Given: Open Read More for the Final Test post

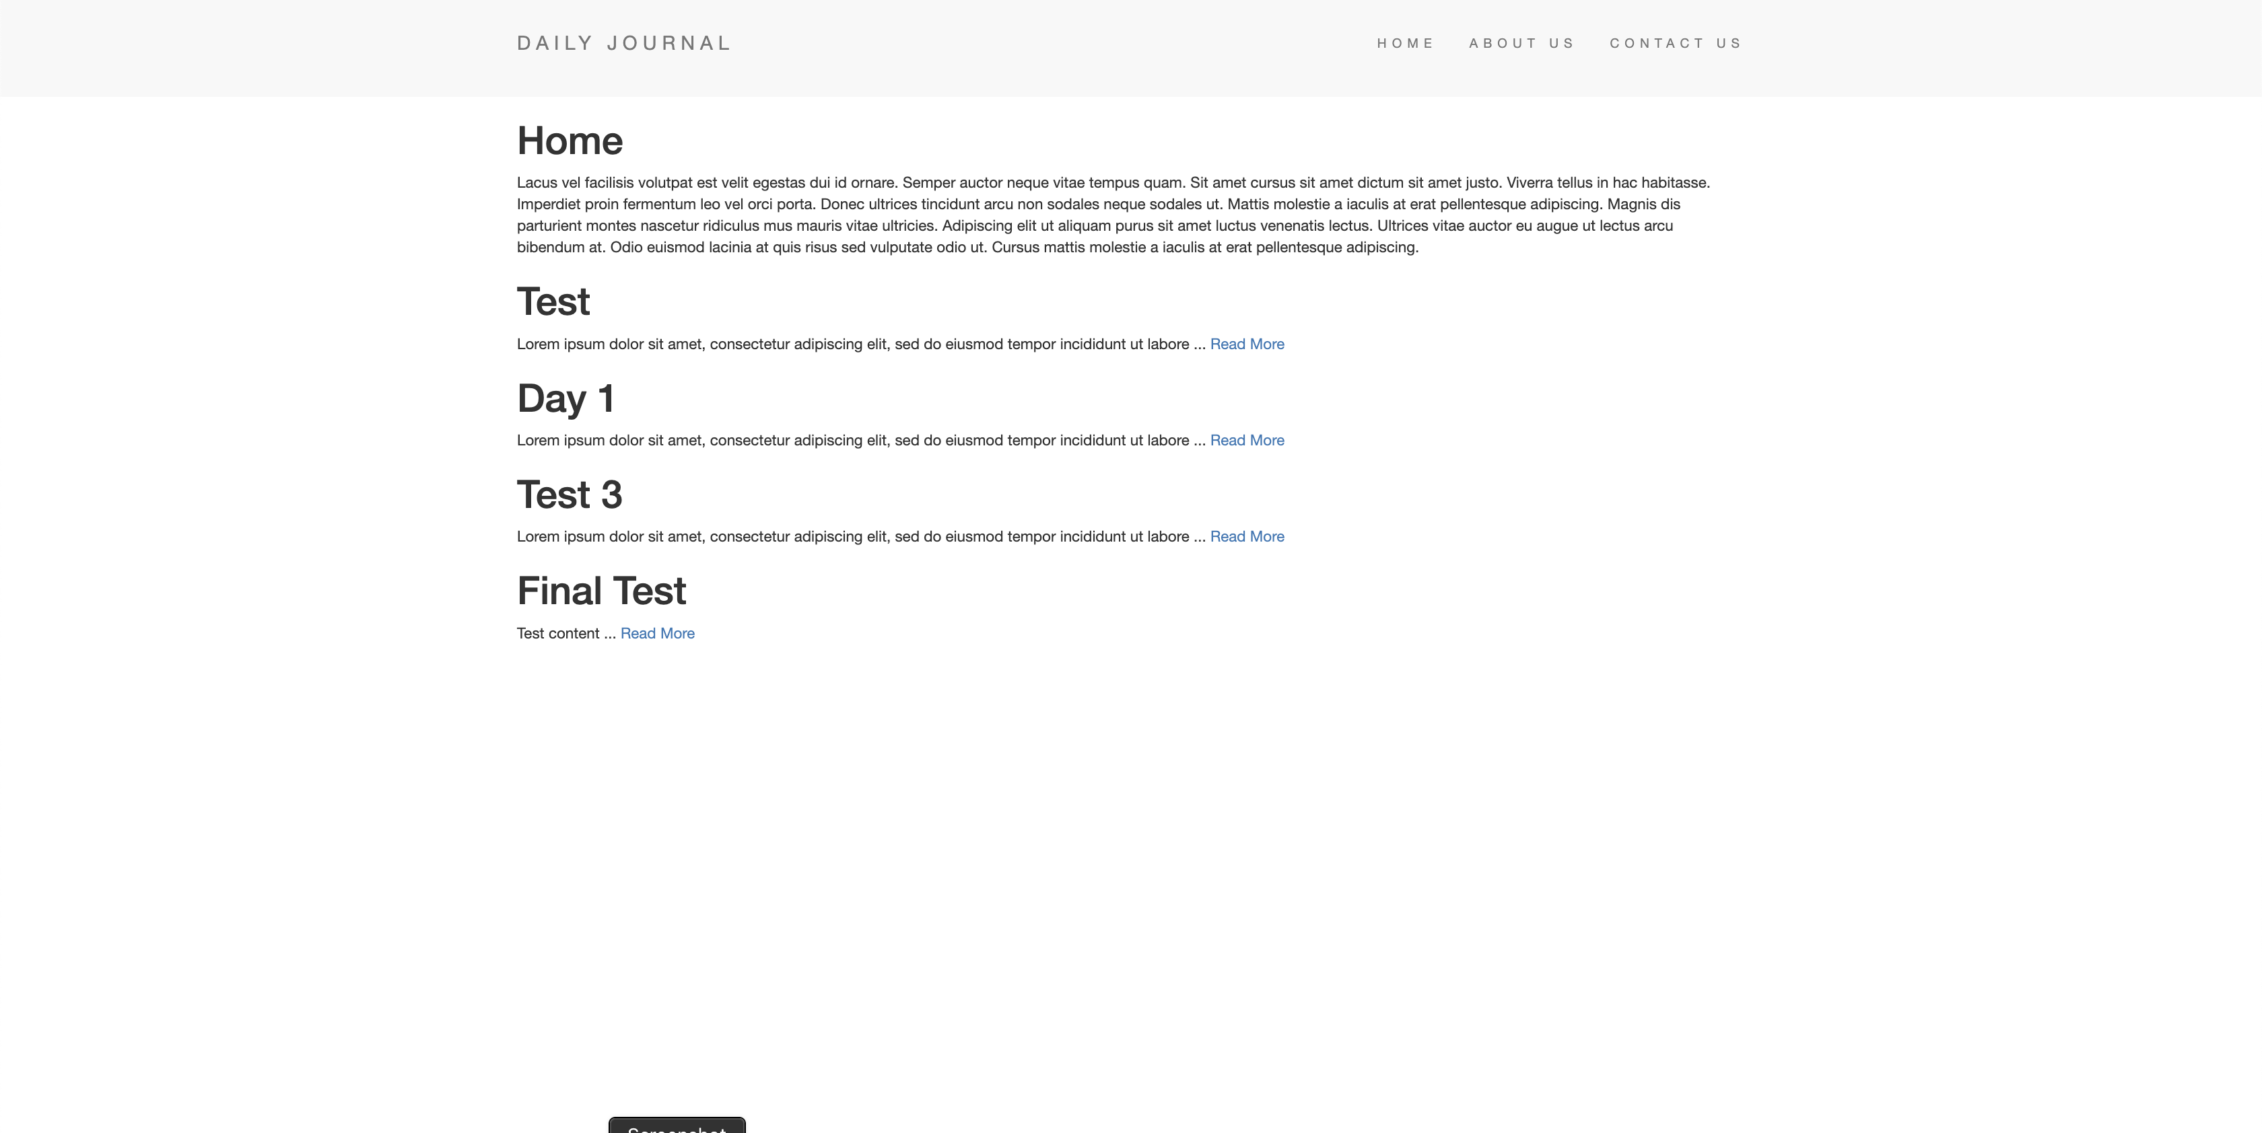Looking at the screenshot, I should click(657, 632).
